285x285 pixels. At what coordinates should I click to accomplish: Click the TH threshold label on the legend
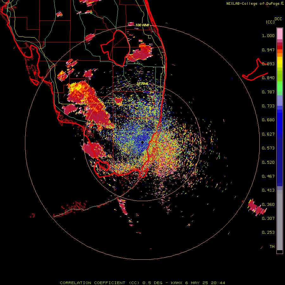pos(272,246)
